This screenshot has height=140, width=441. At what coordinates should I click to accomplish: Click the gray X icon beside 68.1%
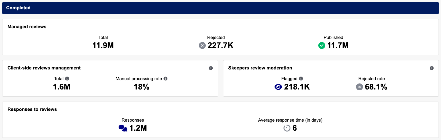359,87
